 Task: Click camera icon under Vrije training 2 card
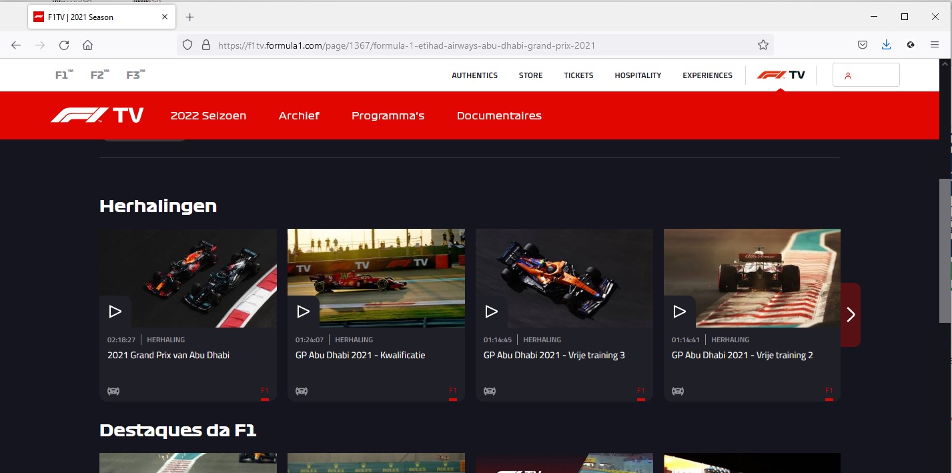pyautogui.click(x=678, y=391)
